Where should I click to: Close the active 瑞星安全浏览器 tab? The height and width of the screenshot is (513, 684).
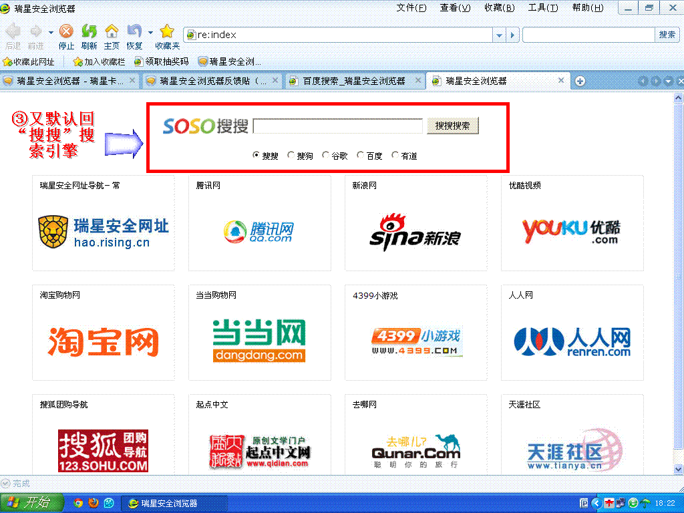point(561,80)
